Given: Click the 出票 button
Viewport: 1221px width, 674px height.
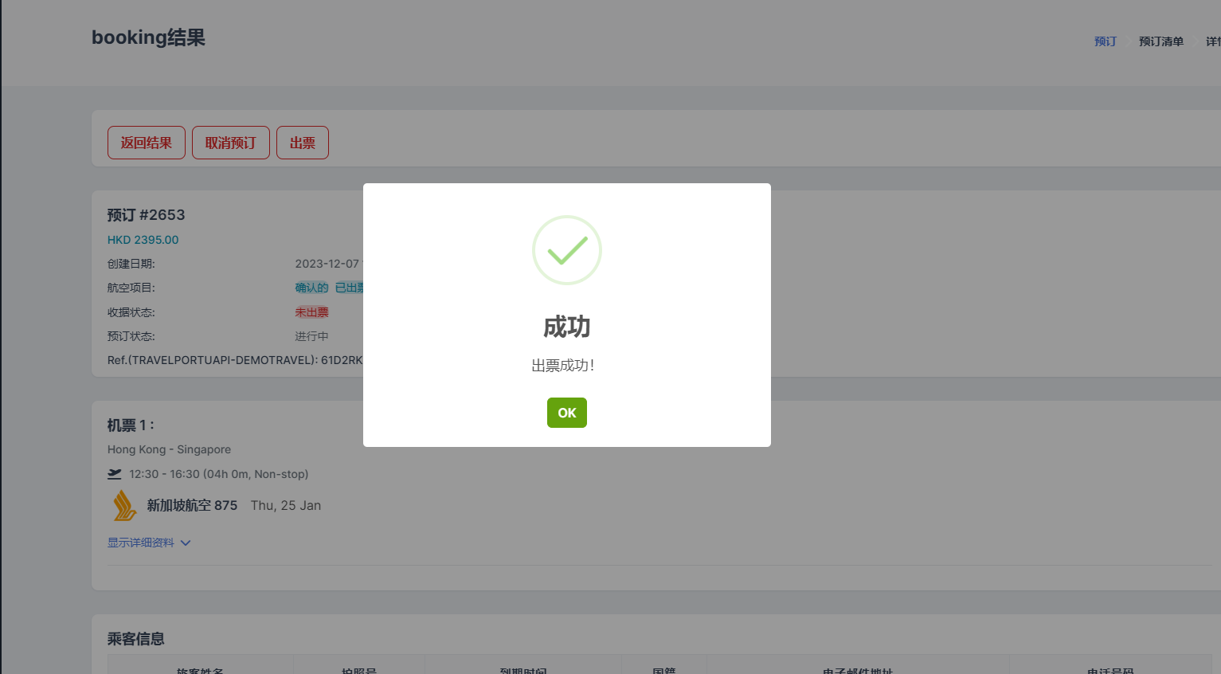Looking at the screenshot, I should click(x=303, y=143).
